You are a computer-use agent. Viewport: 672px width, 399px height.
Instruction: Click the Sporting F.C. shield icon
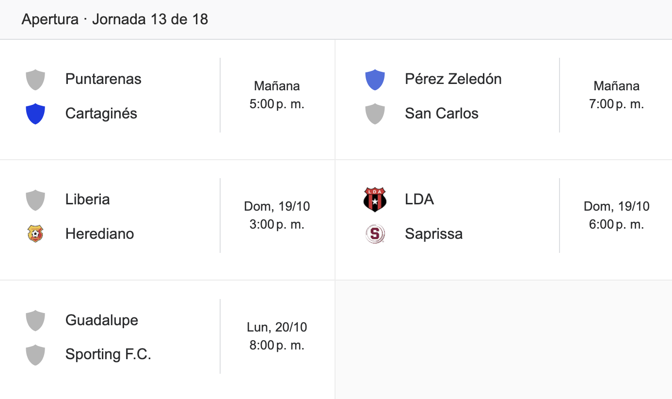coord(35,355)
